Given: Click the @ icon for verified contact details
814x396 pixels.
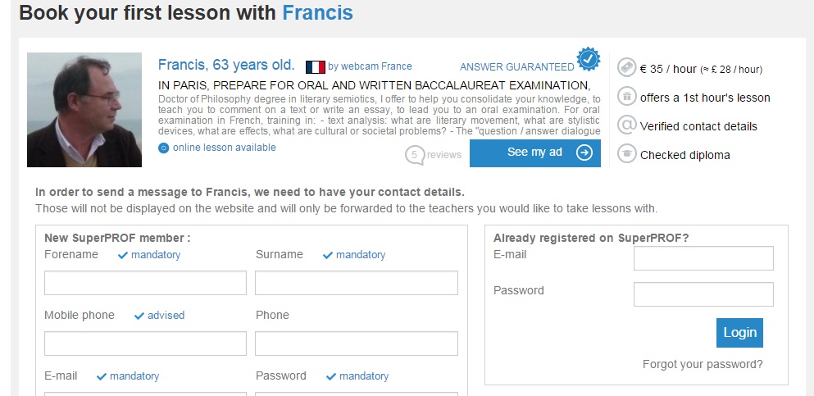Looking at the screenshot, I should pos(627,125).
